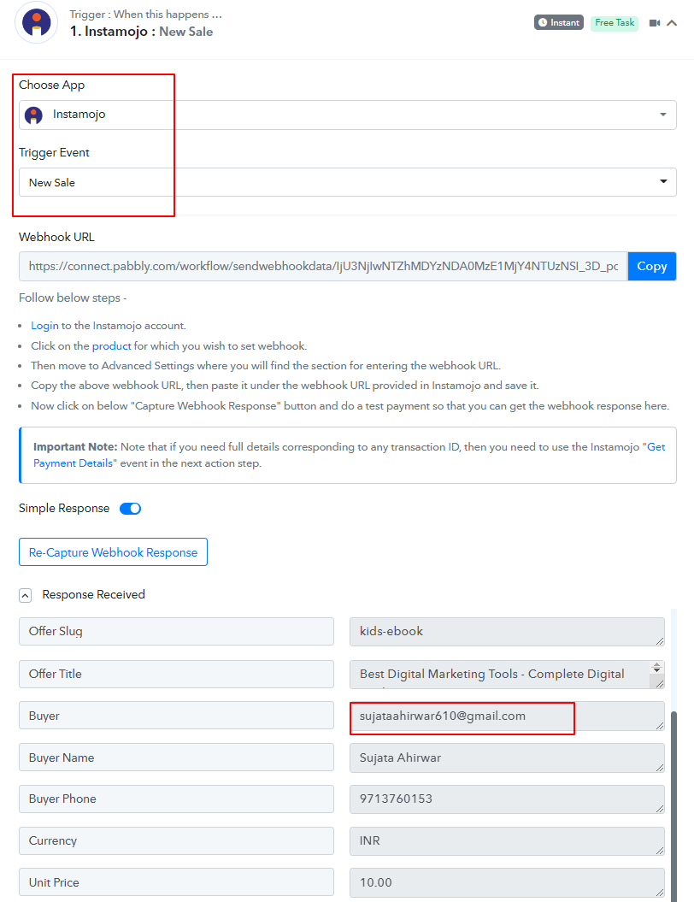Image resolution: width=694 pixels, height=902 pixels.
Task: Click the Free Task badge
Action: [x=614, y=22]
